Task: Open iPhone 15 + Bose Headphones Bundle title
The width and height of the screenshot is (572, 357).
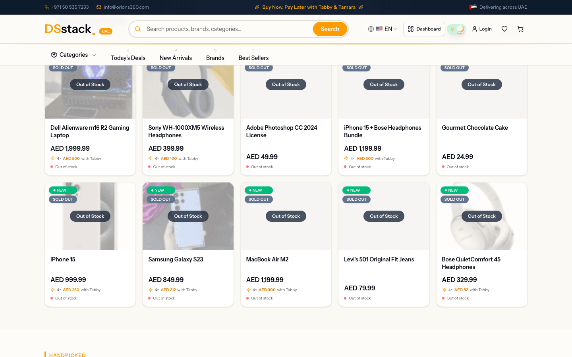Action: 383,131
